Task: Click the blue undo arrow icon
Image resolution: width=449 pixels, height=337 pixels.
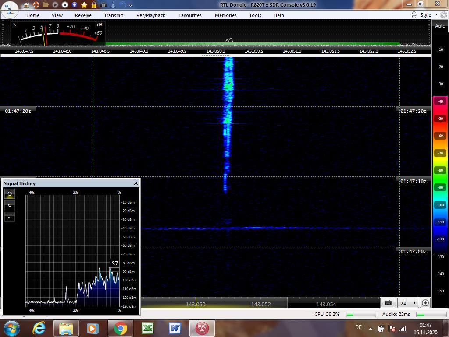Action: pos(123,4)
